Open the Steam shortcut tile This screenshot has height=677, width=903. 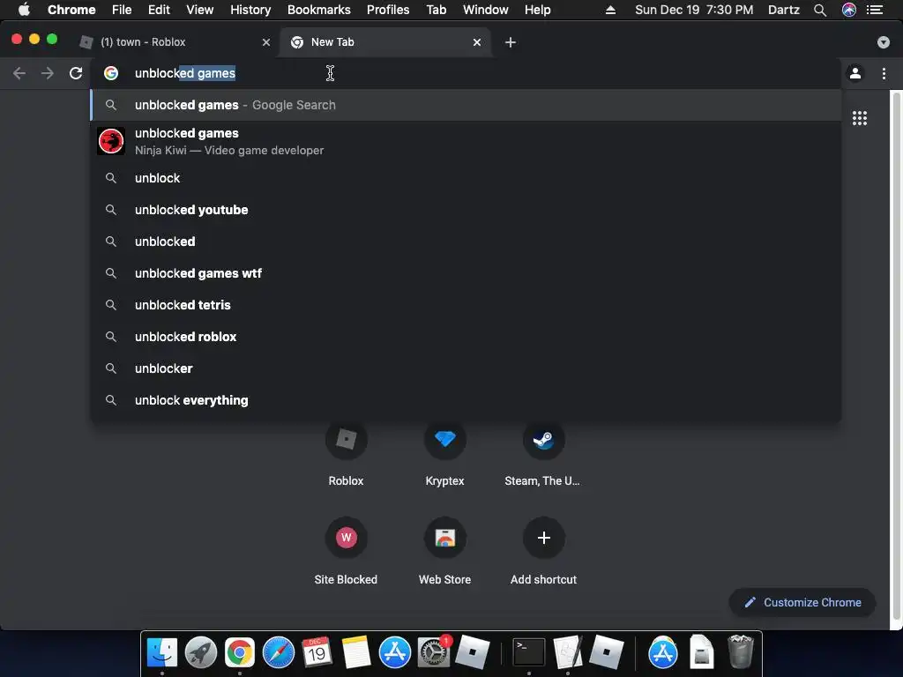tap(543, 440)
